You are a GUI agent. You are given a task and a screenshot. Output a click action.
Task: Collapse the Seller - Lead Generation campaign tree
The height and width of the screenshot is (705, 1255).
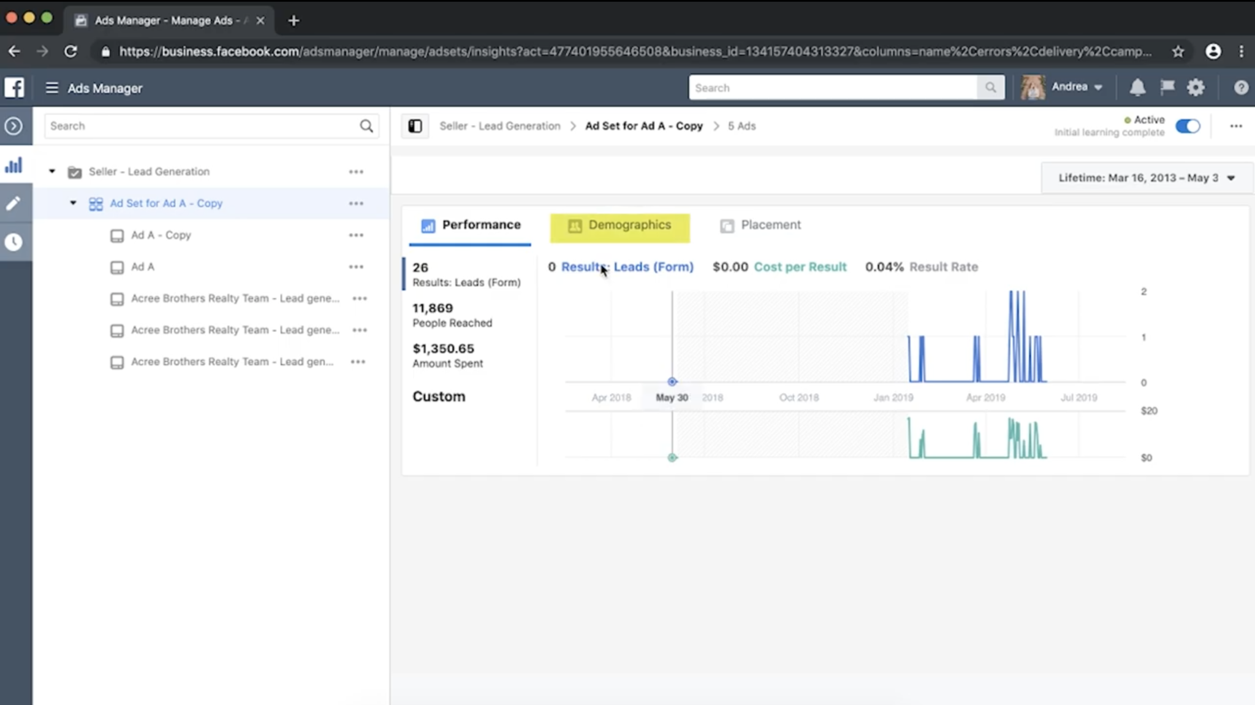(51, 171)
